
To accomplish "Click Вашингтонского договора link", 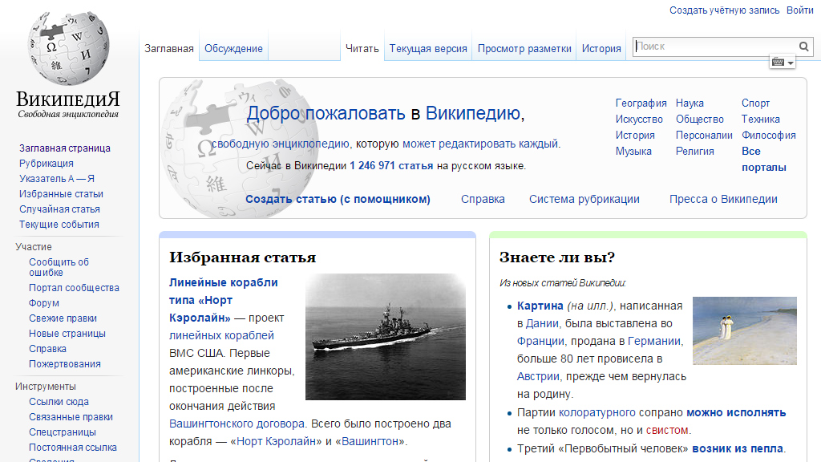I will [237, 423].
